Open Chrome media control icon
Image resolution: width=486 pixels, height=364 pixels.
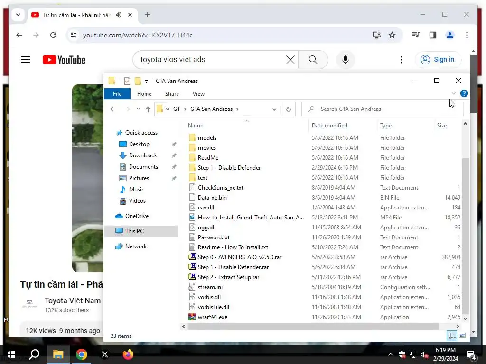416,35
